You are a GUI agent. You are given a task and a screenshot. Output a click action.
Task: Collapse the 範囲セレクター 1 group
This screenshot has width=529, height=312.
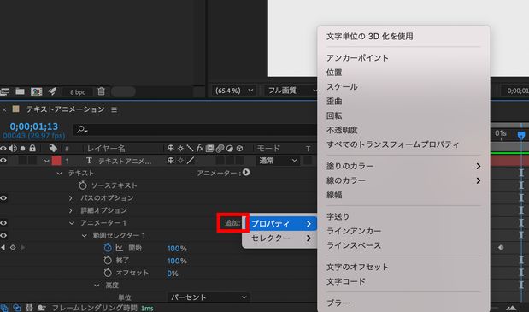tap(85, 235)
